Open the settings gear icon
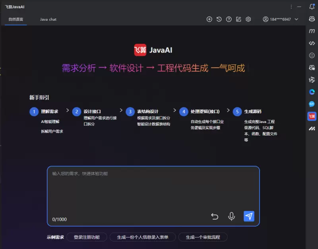This screenshot has width=318, height=249. [x=248, y=19]
